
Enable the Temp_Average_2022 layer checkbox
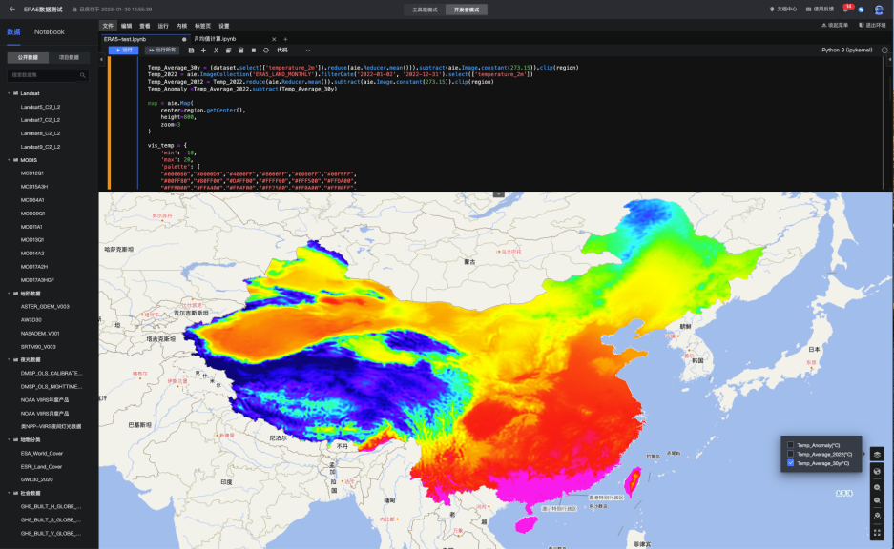790,454
